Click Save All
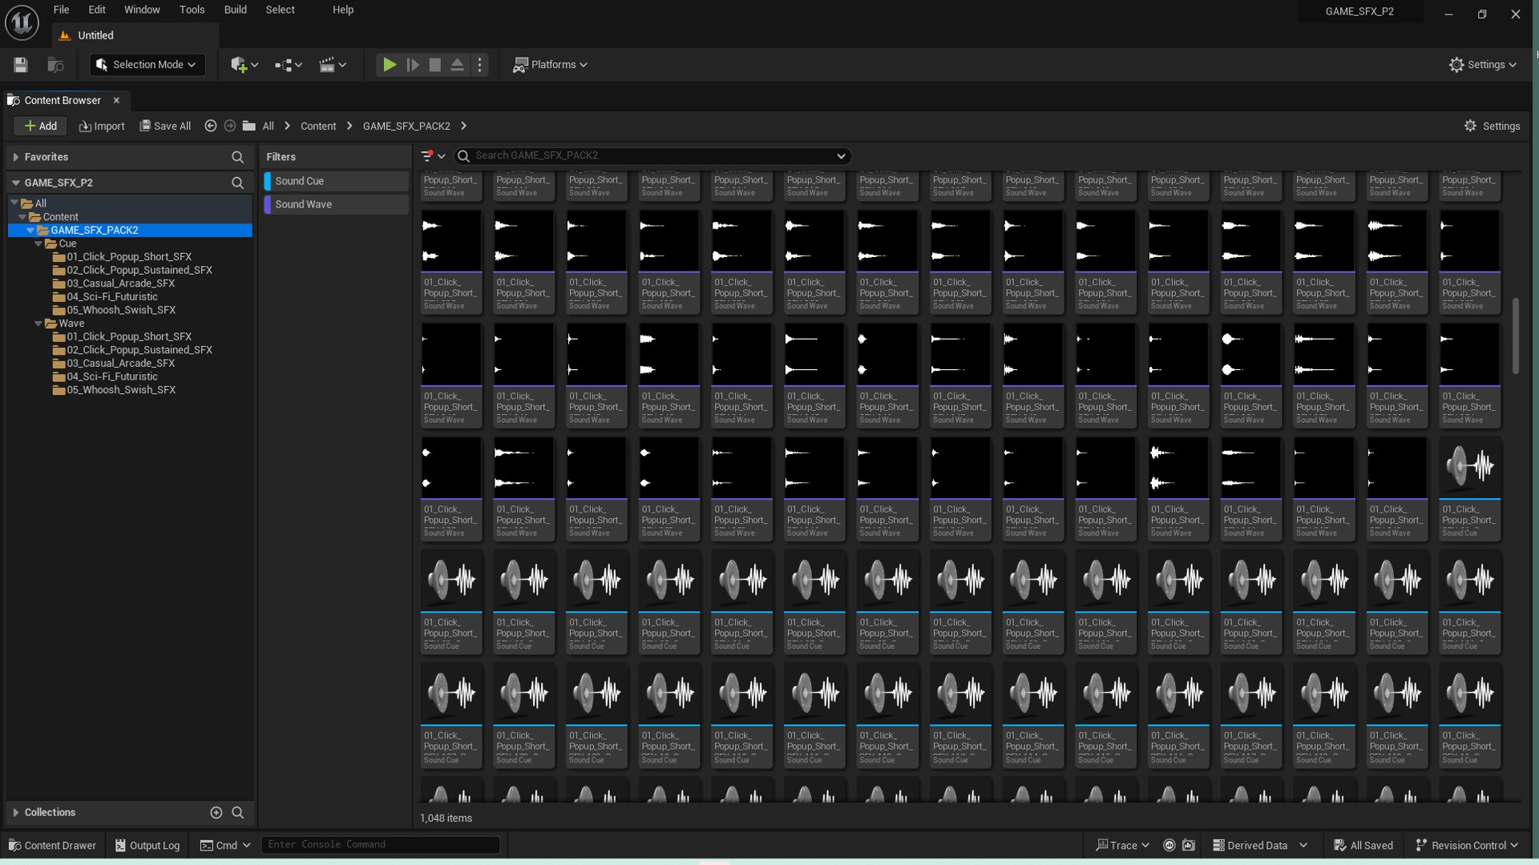Image resolution: width=1539 pixels, height=865 pixels. (164, 126)
